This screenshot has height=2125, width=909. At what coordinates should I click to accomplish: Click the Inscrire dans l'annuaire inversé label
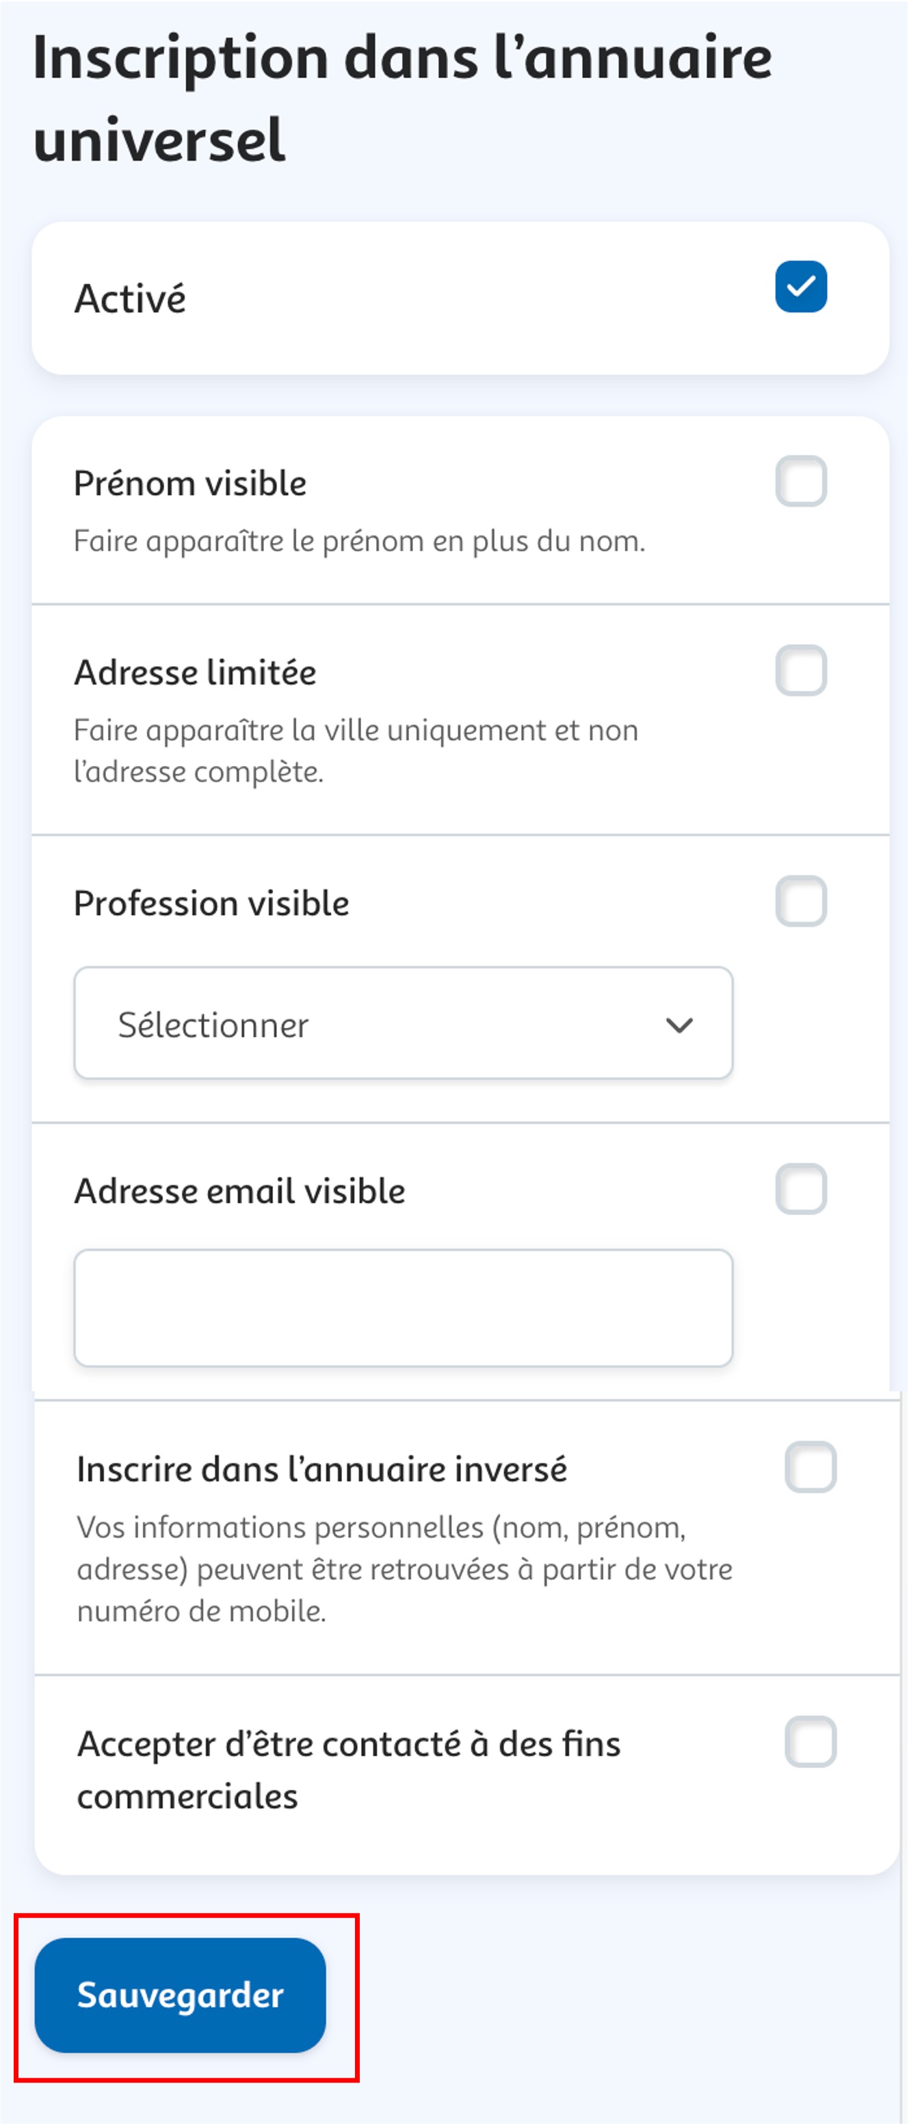[x=321, y=1469]
